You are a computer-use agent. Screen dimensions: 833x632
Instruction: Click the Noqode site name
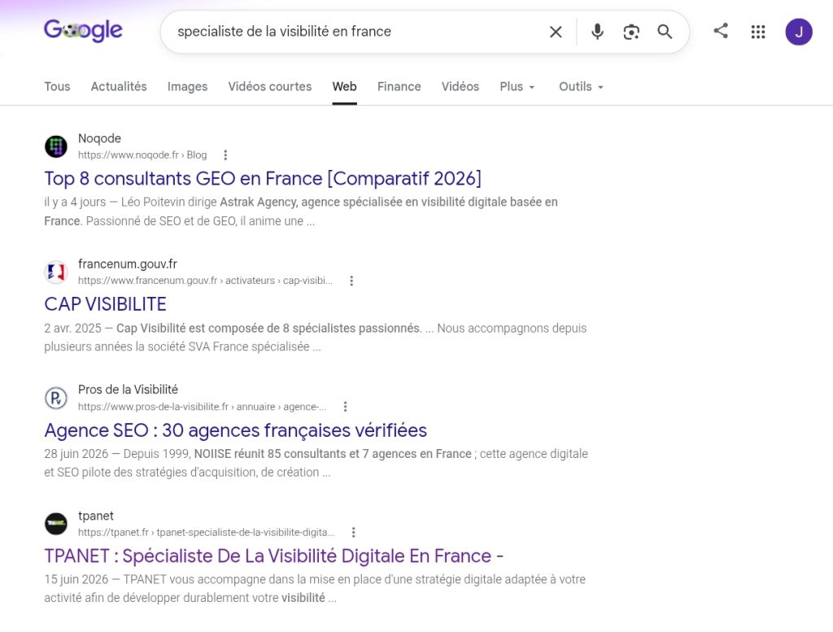pyautogui.click(x=99, y=138)
